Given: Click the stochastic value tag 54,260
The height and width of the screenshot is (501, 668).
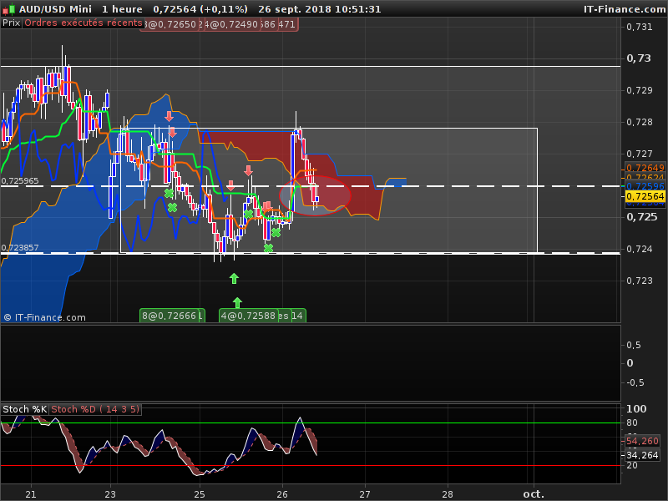Looking at the screenshot, I should [x=642, y=441].
